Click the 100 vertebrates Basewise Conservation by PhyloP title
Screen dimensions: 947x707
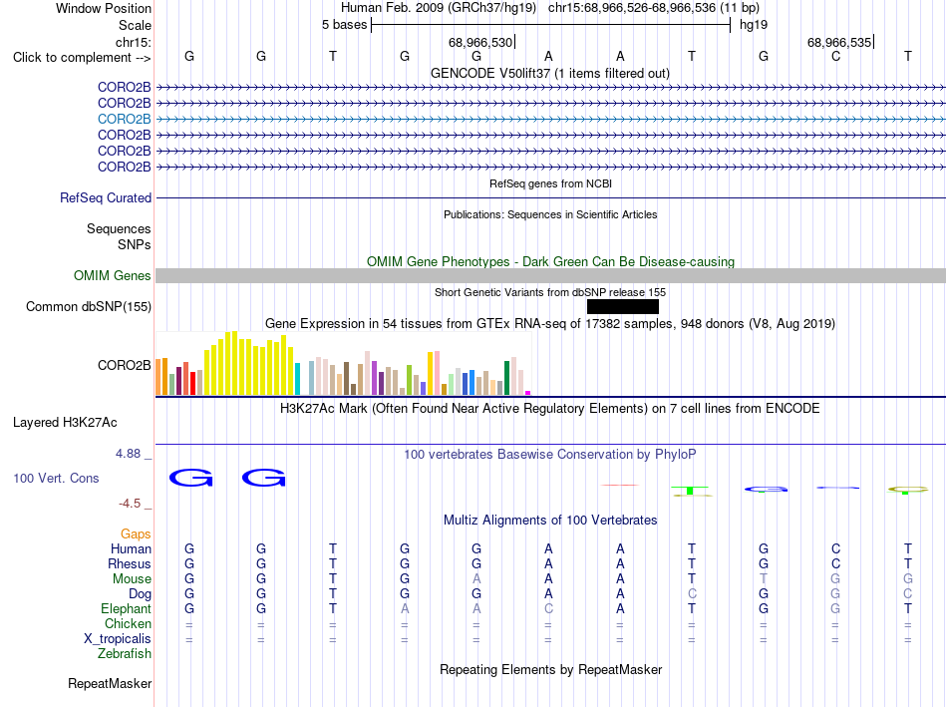pyautogui.click(x=550, y=455)
